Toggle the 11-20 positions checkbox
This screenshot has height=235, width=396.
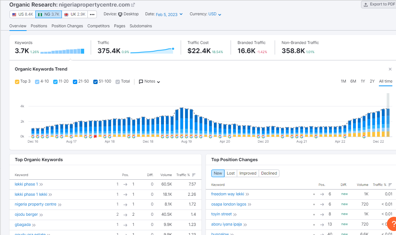(x=55, y=82)
